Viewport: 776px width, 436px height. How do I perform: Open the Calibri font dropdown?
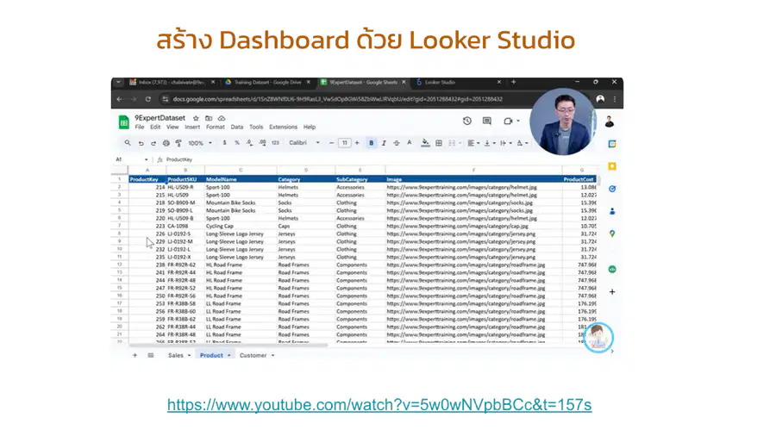[x=304, y=143]
